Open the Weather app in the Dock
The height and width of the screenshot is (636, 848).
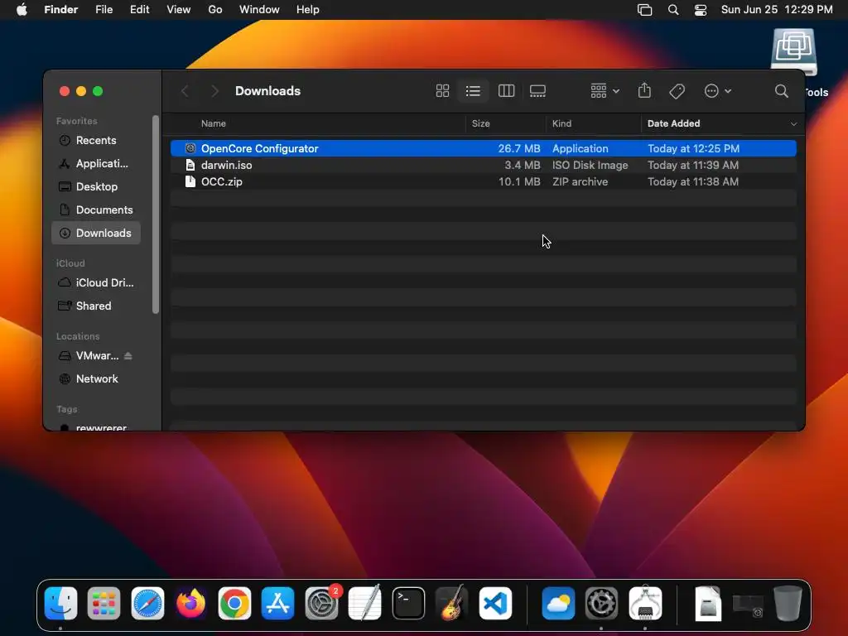coord(558,603)
